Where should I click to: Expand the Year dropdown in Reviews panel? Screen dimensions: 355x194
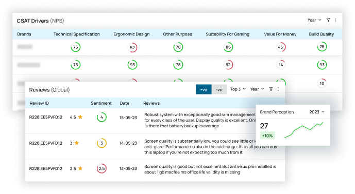pyautogui.click(x=257, y=89)
